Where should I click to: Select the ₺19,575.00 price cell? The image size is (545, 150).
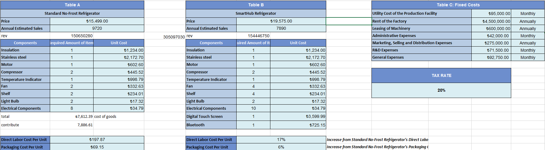pos(281,21)
